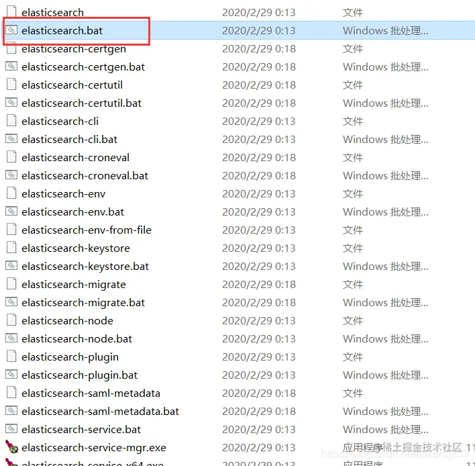Screen dimensions: 475x466
Task: Click the 文件 type of elasticsearch-node
Action: (353, 321)
